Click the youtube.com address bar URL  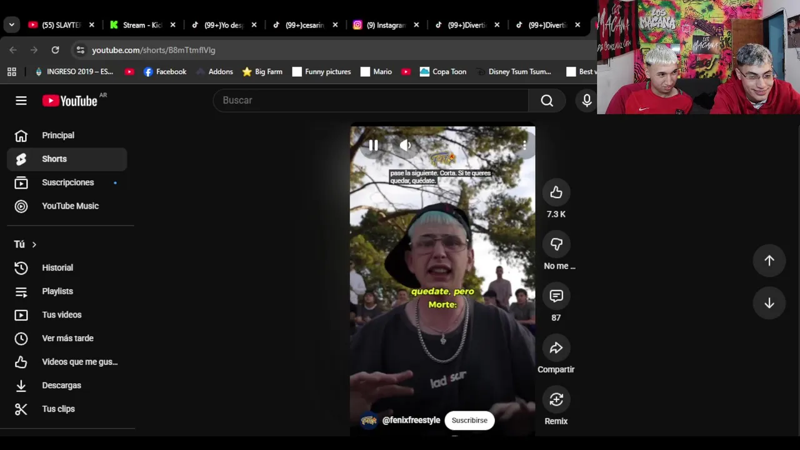coord(154,50)
